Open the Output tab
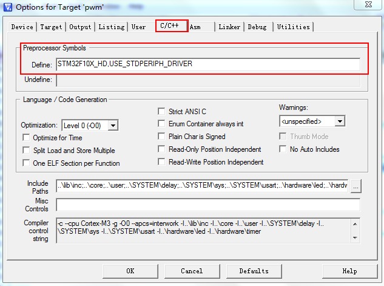Image resolution: width=384 pixels, height=286 pixels. (80, 27)
